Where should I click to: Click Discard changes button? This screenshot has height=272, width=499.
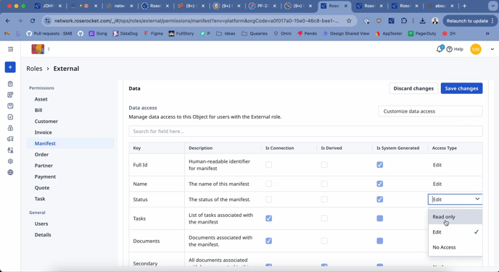413,88
